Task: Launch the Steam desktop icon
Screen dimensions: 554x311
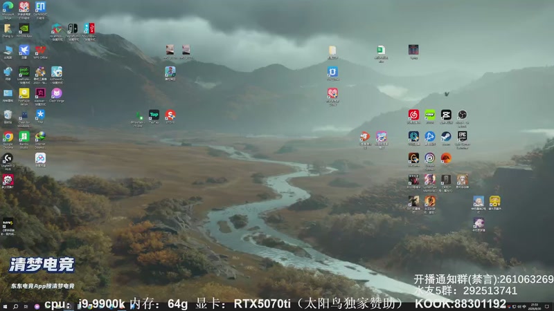Action: click(446, 136)
